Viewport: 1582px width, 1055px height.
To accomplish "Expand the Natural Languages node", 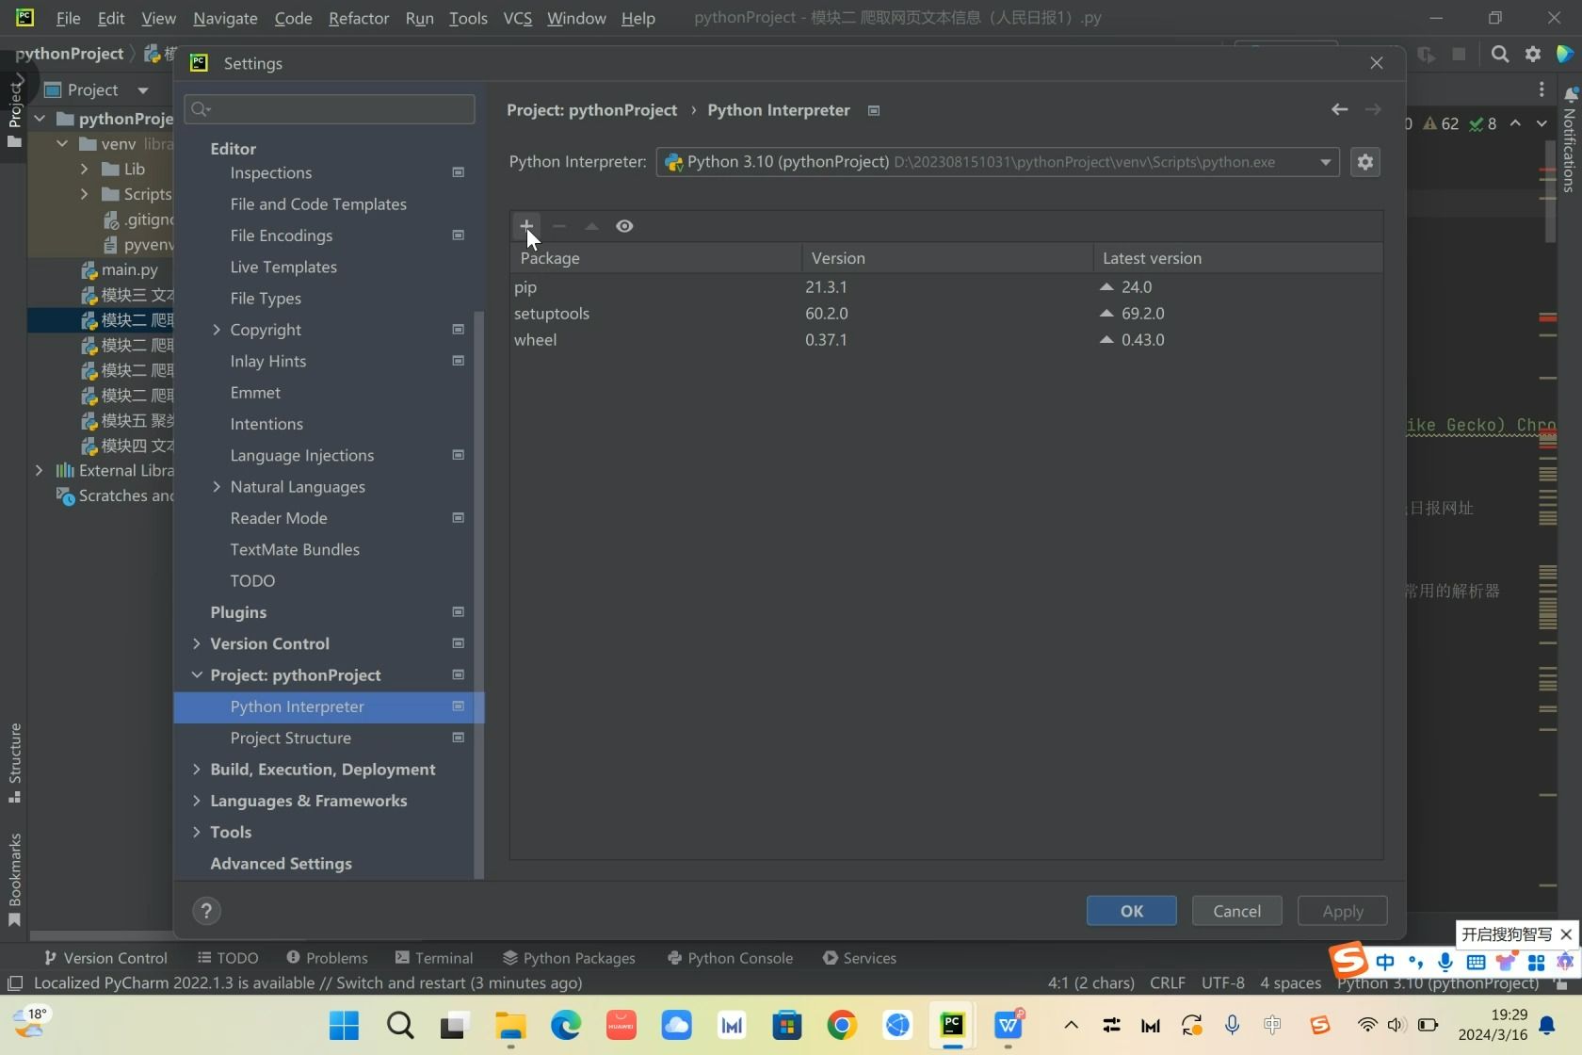I will click(x=217, y=487).
